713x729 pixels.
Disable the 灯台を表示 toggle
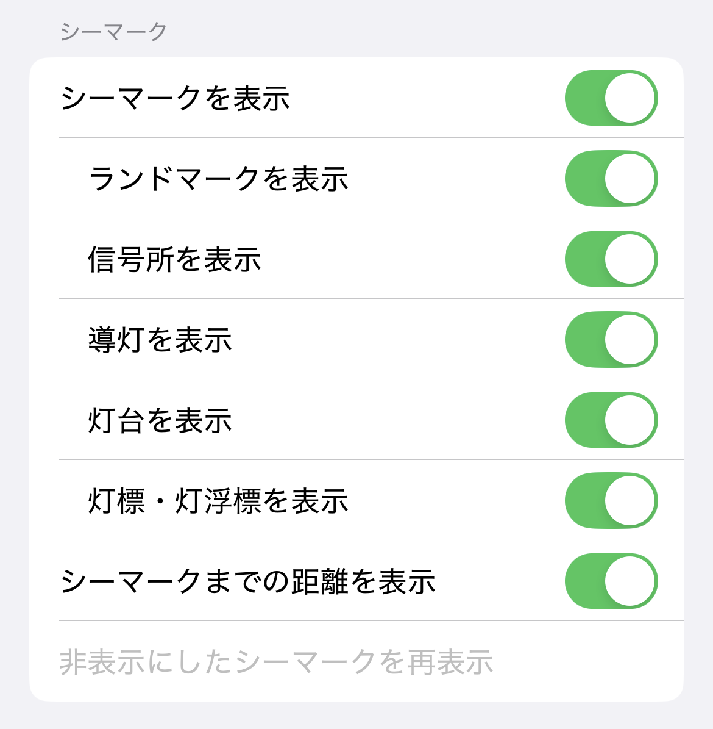pos(611,420)
